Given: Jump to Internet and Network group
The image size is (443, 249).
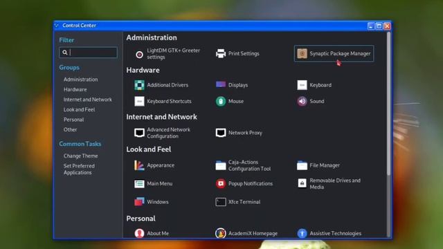Looking at the screenshot, I should (x=88, y=100).
